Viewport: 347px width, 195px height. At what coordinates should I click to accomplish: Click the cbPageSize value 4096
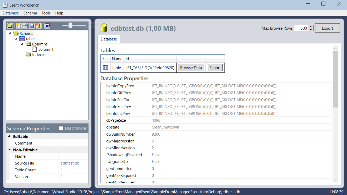point(156,120)
